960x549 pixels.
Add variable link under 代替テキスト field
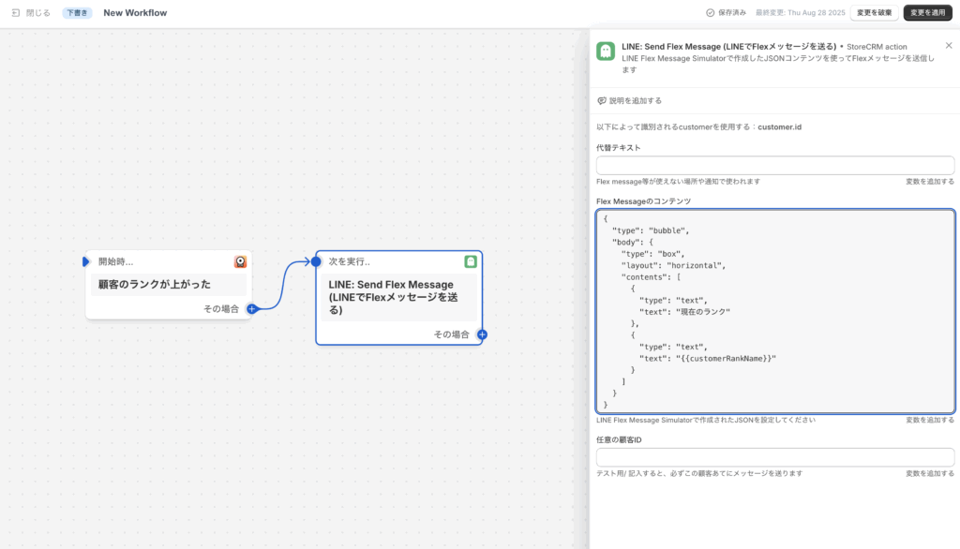point(930,182)
